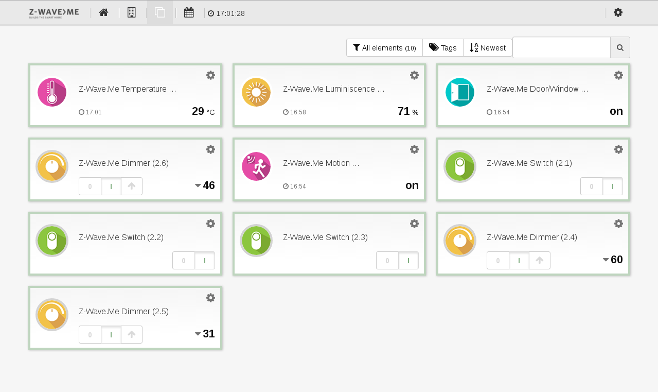Click the pink thermometer temperature icon

tap(52, 92)
